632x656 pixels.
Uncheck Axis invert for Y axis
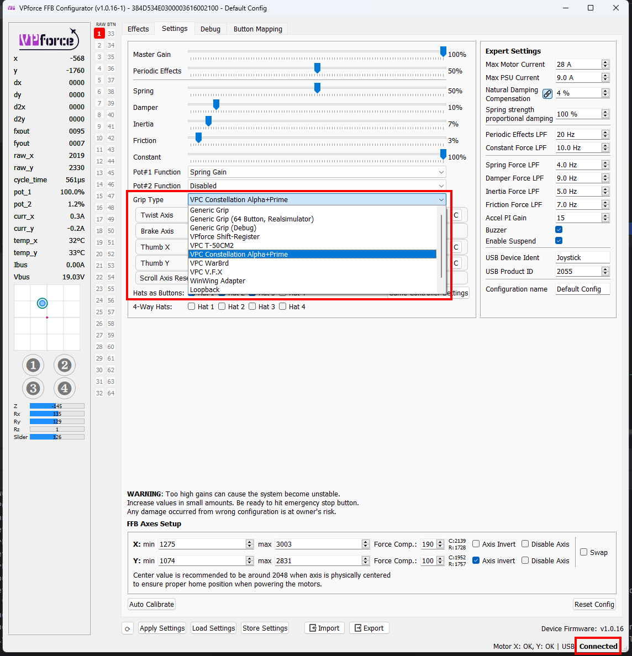(476, 560)
